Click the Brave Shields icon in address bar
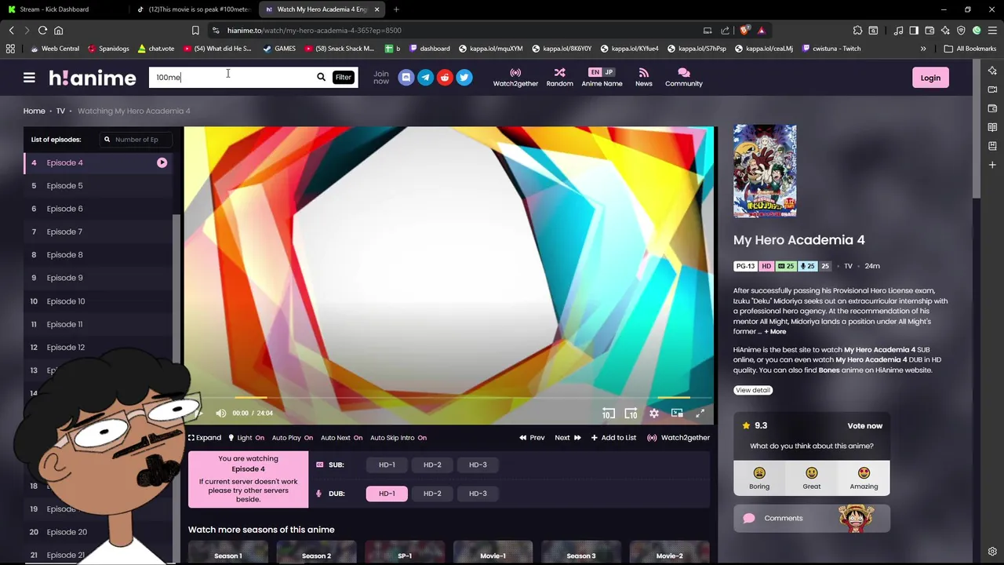Image resolution: width=1004 pixels, height=565 pixels. [744, 31]
